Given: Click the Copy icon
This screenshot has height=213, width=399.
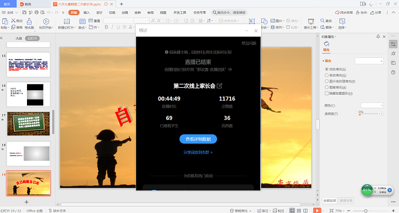Looking at the screenshot, I should [x=13, y=27].
